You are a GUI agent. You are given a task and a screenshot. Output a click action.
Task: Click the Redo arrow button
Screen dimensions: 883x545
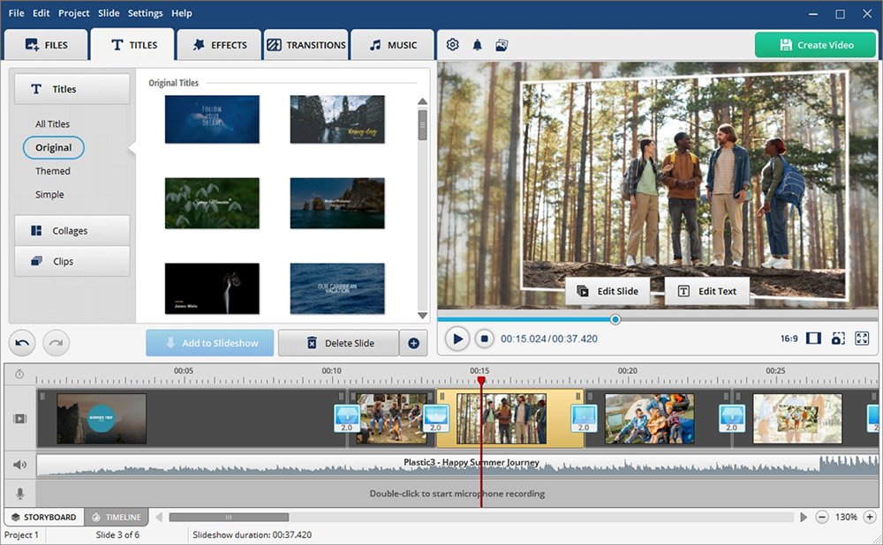coord(57,343)
